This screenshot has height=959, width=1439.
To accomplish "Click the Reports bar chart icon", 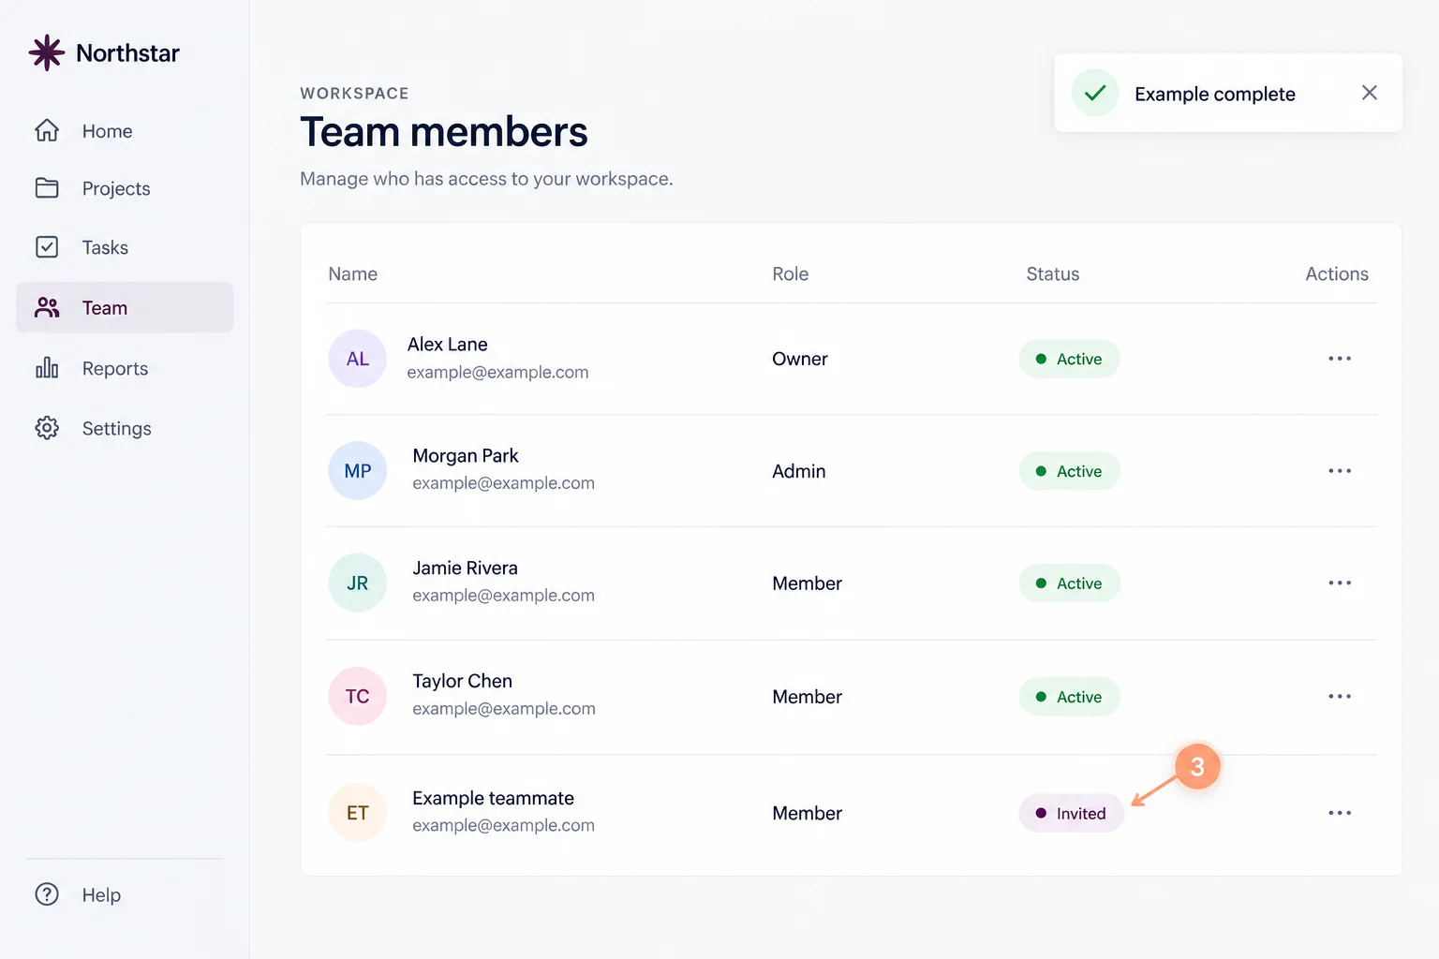I will [x=47, y=368].
